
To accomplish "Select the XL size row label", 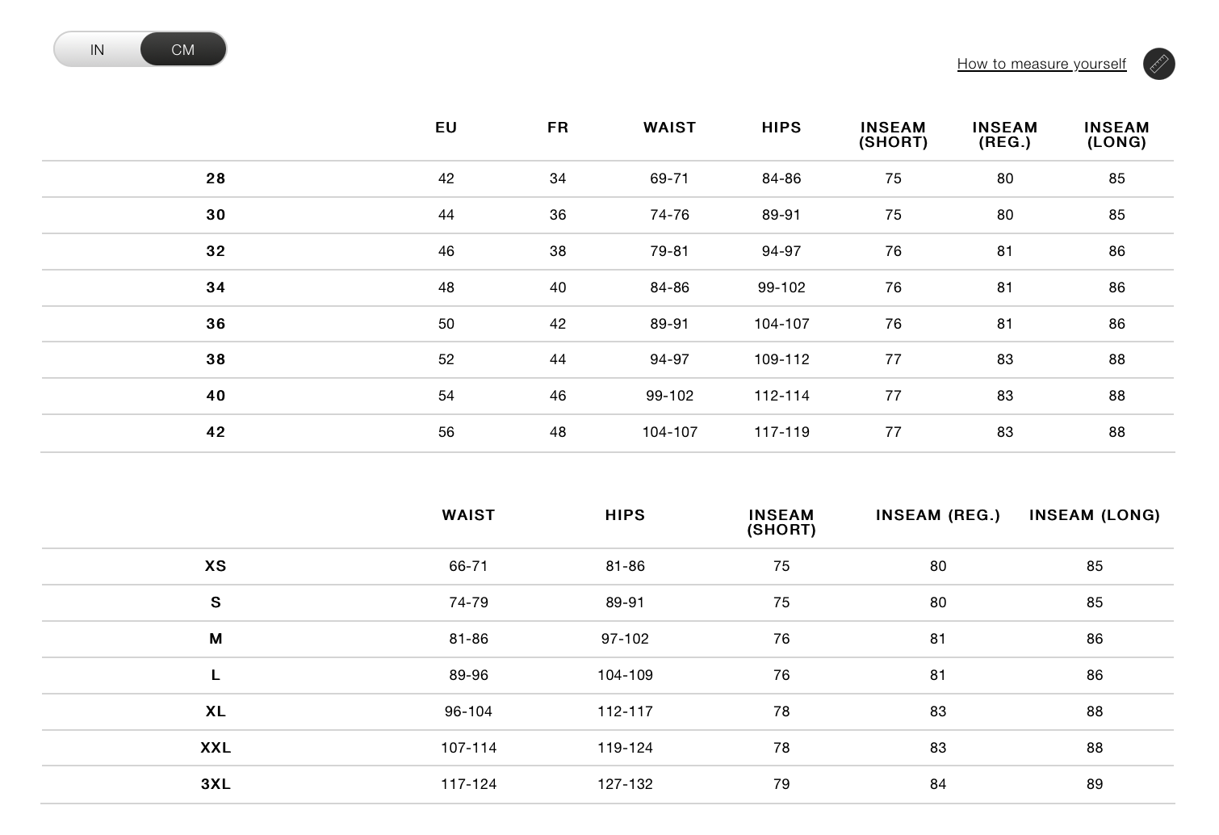I will pos(216,711).
